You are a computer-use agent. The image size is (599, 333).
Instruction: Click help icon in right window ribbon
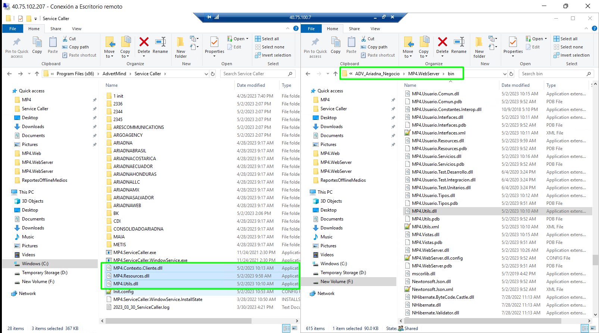[595, 28]
